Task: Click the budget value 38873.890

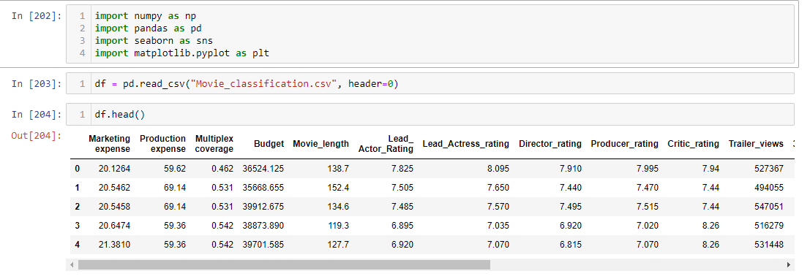Action: tap(263, 226)
